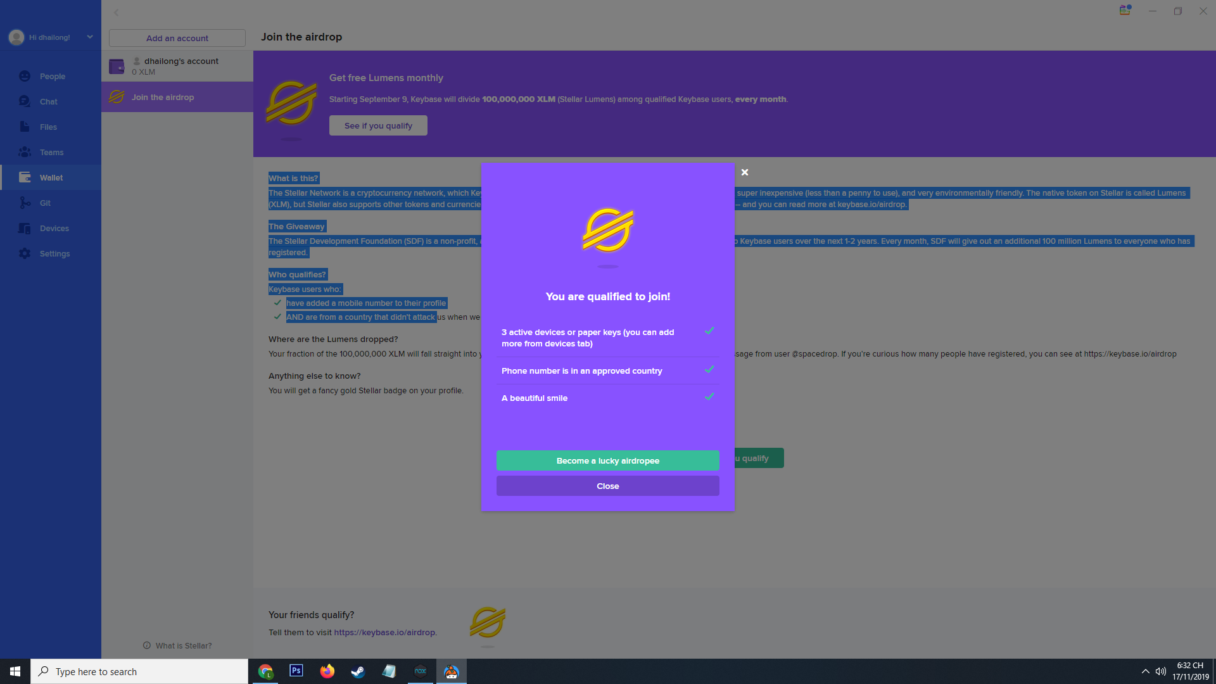Open the Git sidebar icon

(25, 203)
